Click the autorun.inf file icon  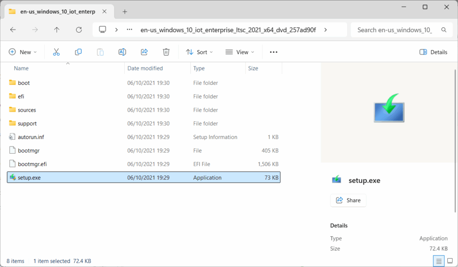point(12,137)
